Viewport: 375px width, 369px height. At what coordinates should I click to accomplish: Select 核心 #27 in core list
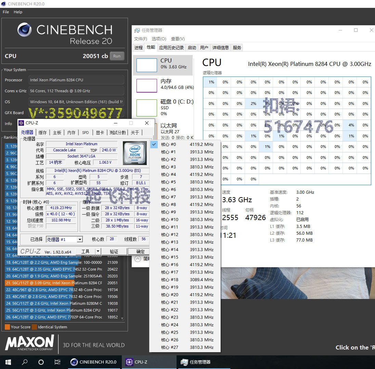coord(185,347)
